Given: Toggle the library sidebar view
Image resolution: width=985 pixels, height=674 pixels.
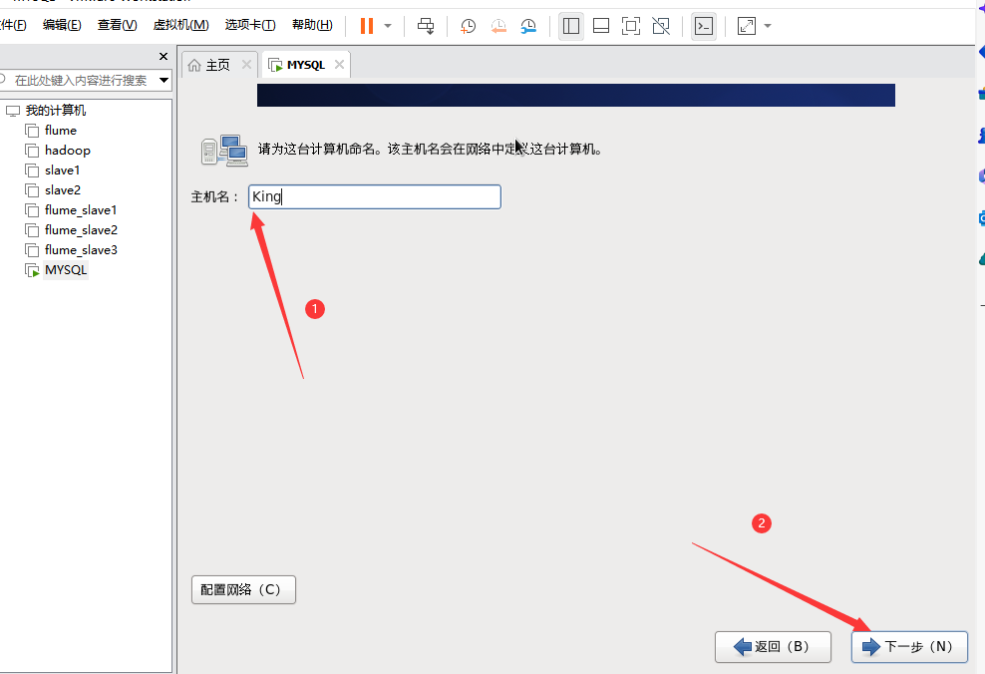Looking at the screenshot, I should (x=571, y=26).
